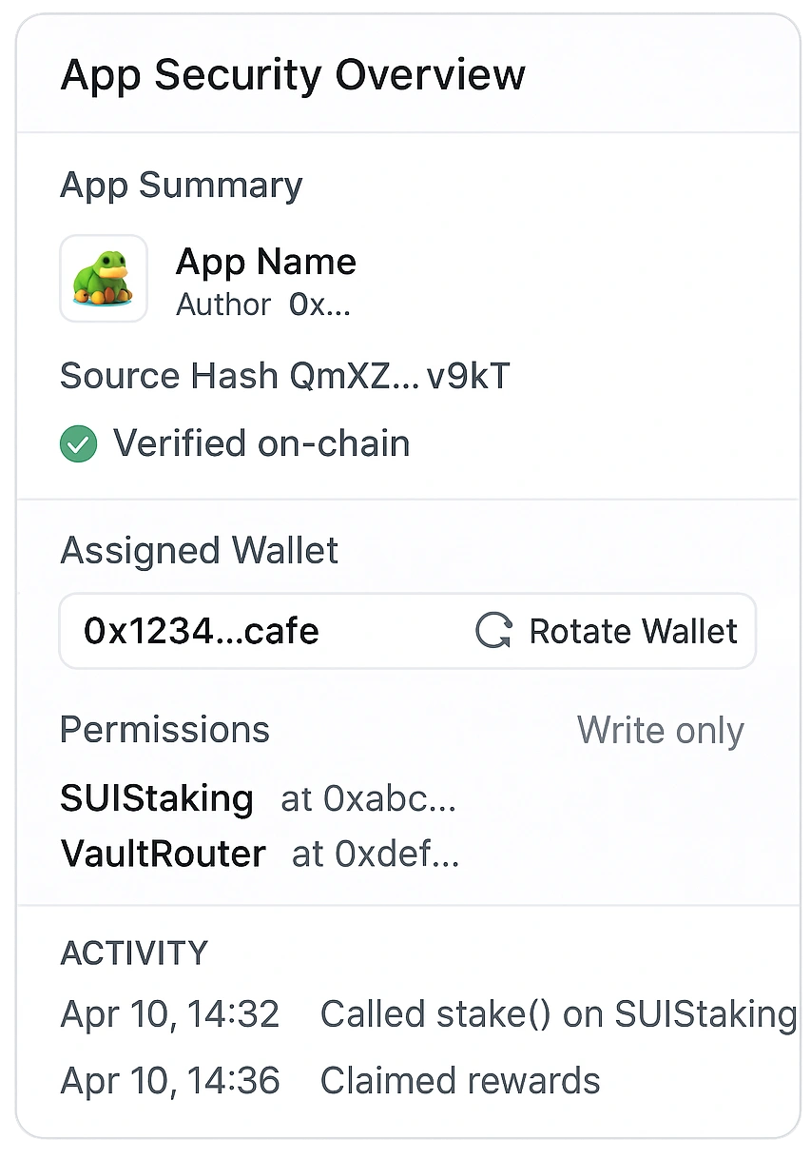Click the circular rotate arrow icon
Screen dimensions: 811x1159
[493, 631]
